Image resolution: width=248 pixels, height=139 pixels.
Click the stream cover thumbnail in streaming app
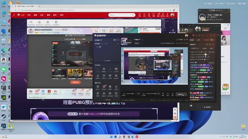(x=125, y=41)
